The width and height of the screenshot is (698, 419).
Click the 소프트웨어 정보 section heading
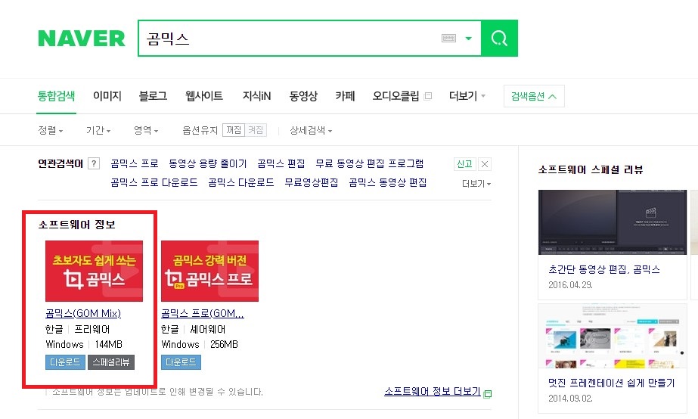click(76, 225)
